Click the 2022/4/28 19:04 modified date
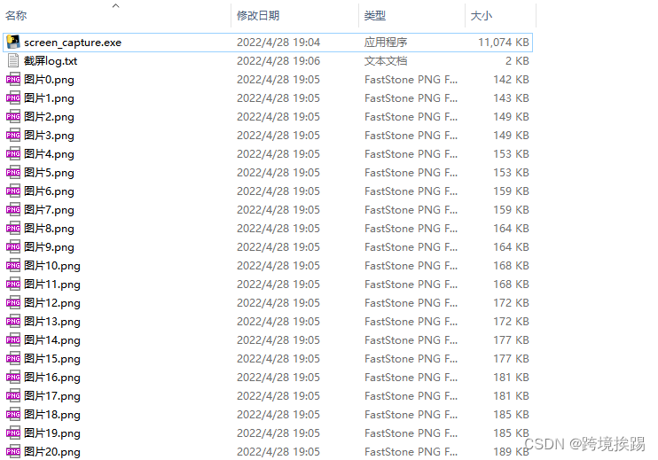The width and height of the screenshot is (658, 460). pos(278,43)
